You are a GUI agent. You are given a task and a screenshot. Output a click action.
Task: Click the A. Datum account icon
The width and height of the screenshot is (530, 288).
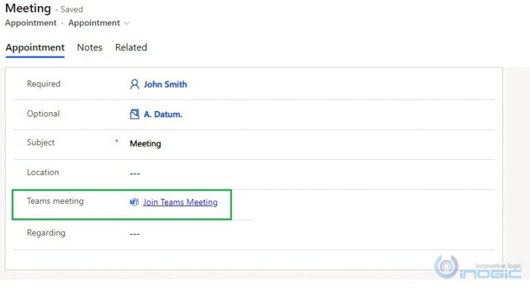135,114
